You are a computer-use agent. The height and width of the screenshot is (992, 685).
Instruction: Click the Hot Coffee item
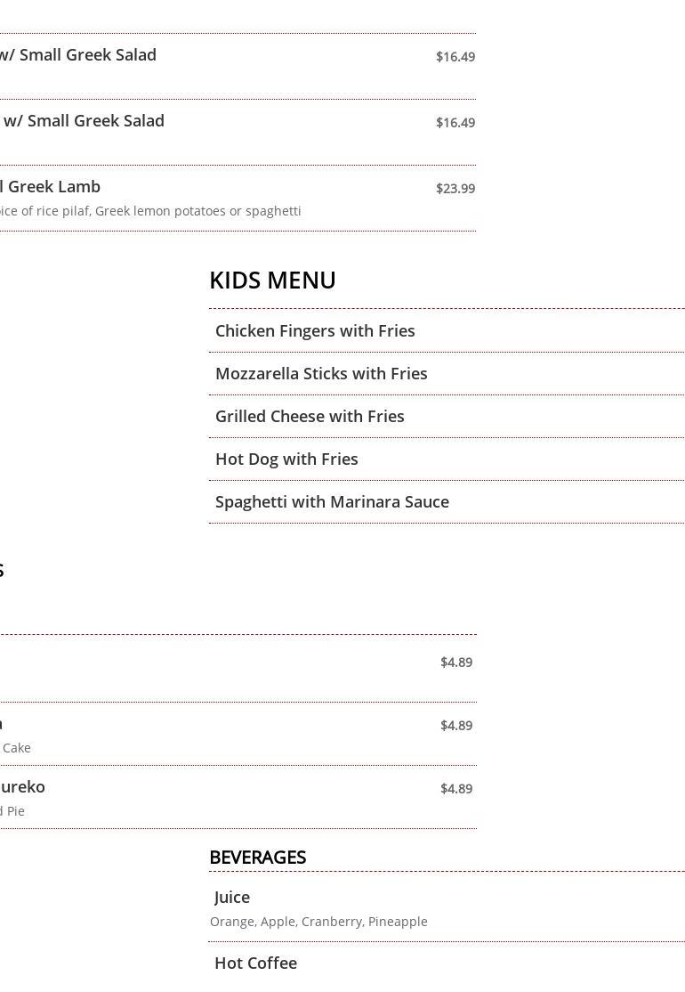pos(255,963)
